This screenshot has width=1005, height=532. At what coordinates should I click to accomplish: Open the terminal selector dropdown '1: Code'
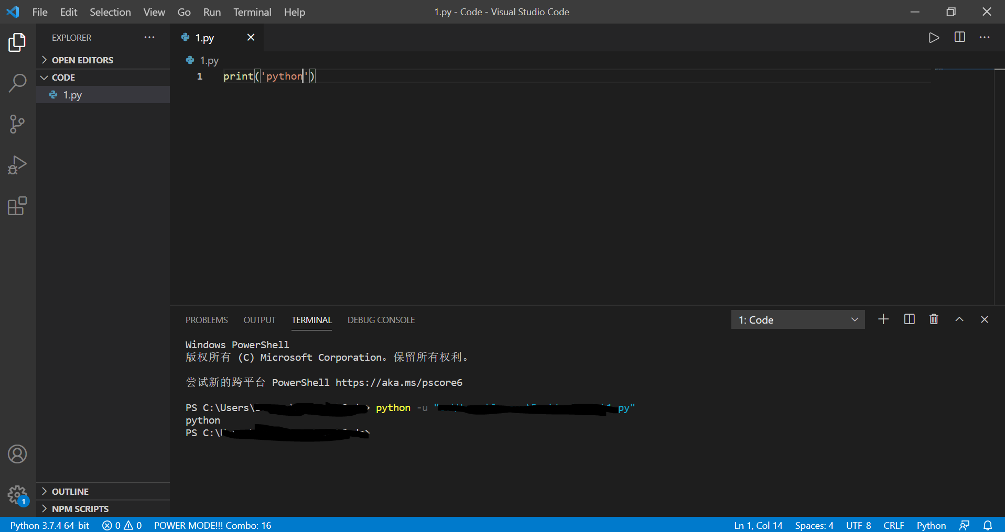(798, 320)
